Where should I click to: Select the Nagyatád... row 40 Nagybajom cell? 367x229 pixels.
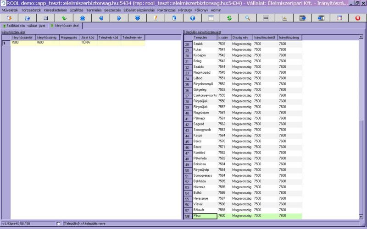tap(205, 112)
